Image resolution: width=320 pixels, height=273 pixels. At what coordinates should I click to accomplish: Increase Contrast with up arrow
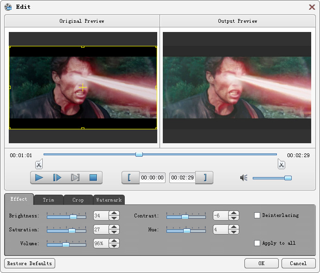pyautogui.click(x=234, y=213)
